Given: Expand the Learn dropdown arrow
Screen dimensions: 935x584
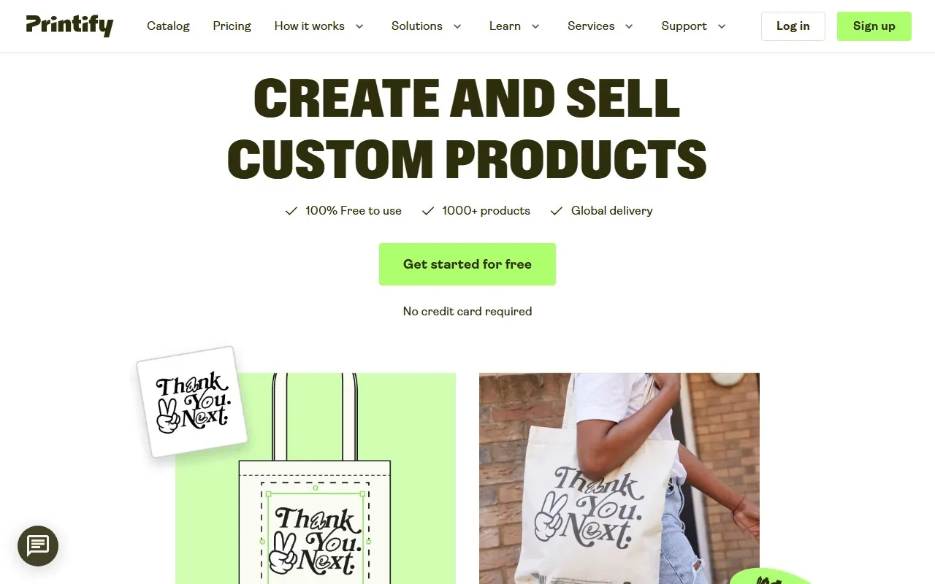Looking at the screenshot, I should tap(535, 26).
